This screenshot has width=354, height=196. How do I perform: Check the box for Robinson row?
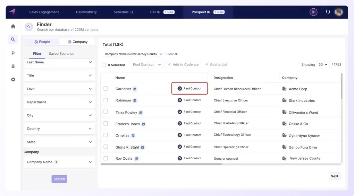106,100
